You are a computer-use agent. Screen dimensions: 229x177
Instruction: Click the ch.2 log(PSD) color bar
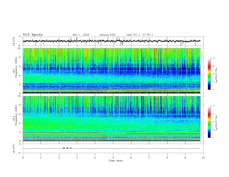pyautogui.click(x=209, y=122)
